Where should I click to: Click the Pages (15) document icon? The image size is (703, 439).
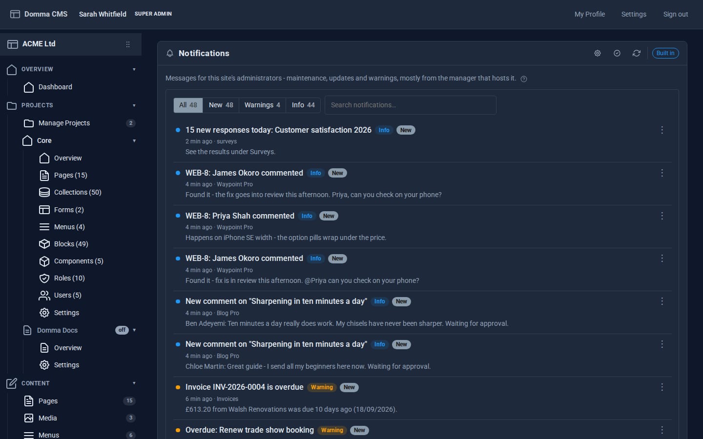point(44,175)
